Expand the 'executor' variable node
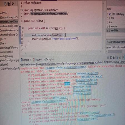This screenshot has width=125, height=125. (x=108, y=27)
